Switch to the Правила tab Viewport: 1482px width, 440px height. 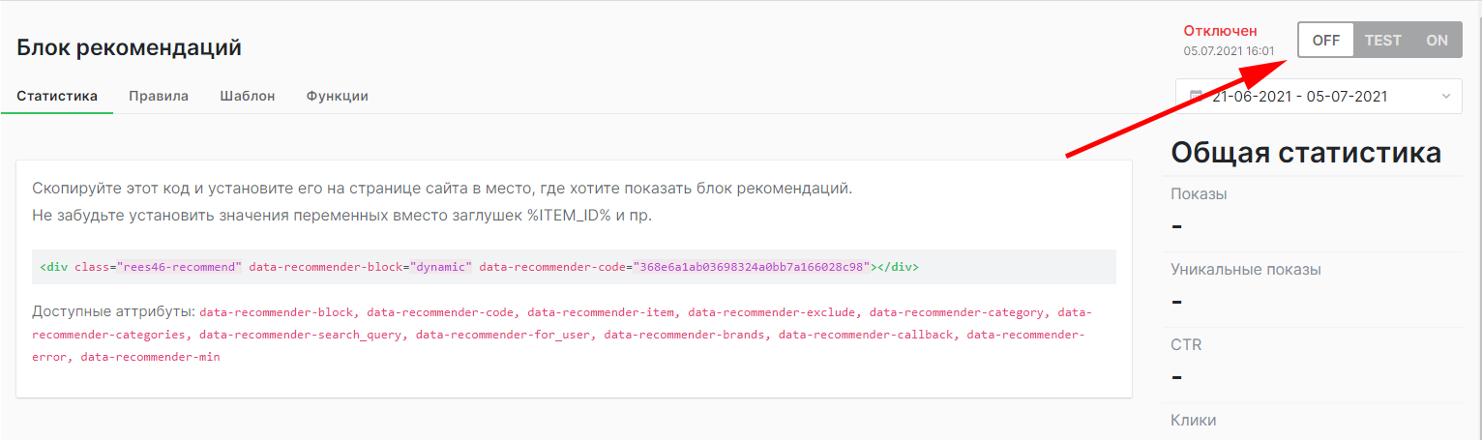pos(159,96)
